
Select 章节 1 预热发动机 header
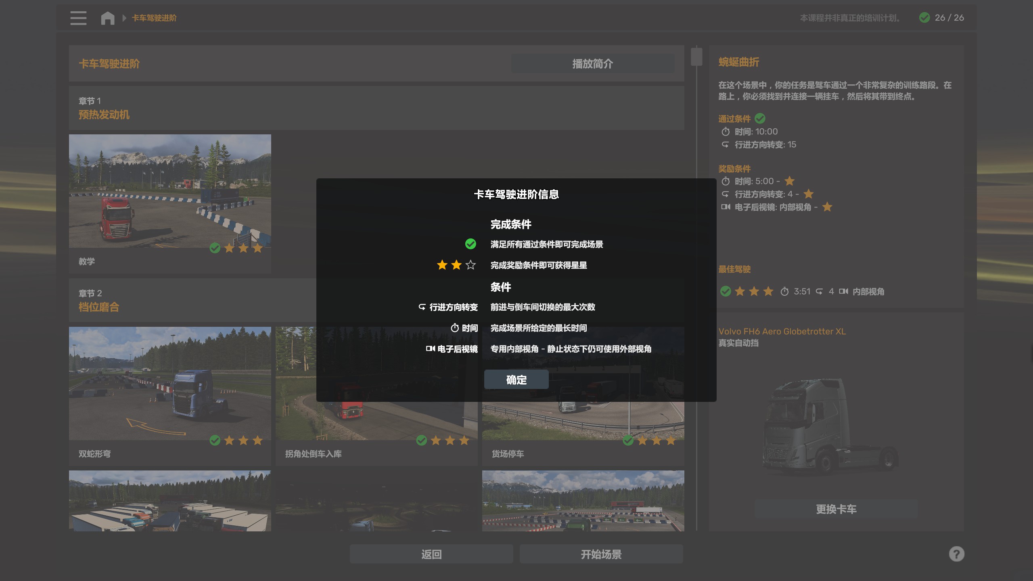(x=376, y=108)
